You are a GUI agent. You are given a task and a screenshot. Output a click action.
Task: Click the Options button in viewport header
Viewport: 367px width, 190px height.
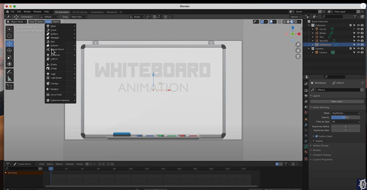point(295,17)
